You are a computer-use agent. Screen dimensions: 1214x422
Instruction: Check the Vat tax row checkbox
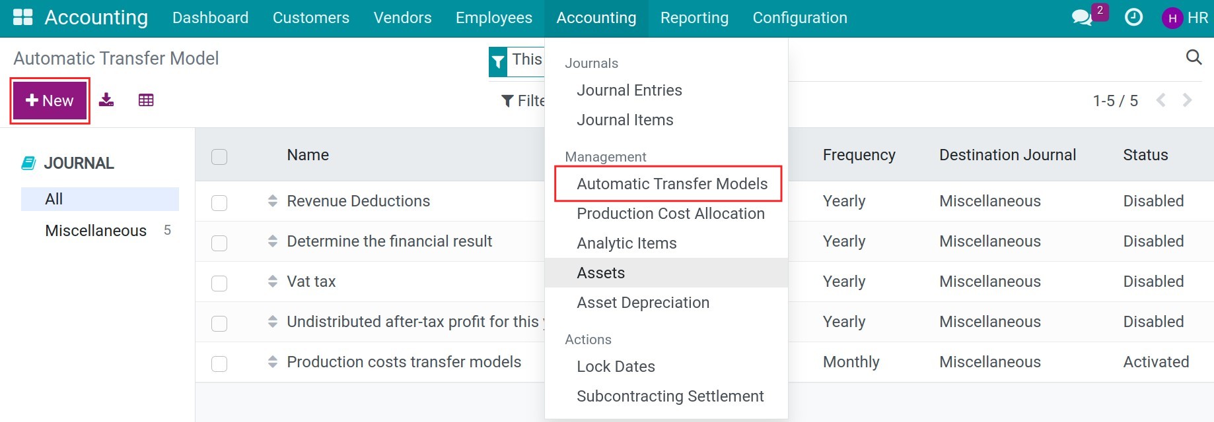(219, 284)
